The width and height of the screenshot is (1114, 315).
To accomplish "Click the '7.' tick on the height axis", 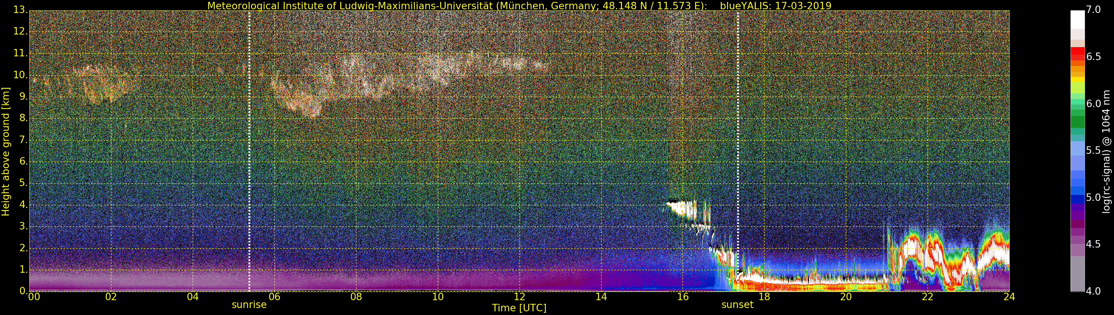I will (x=23, y=140).
